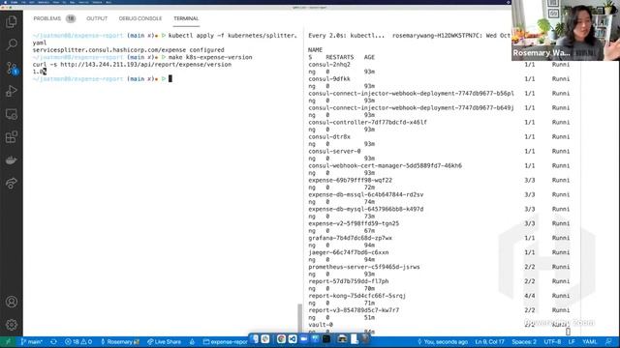Screen dimensions: 620x348
Task: Open the YAML language mode picker
Action: pos(590,342)
